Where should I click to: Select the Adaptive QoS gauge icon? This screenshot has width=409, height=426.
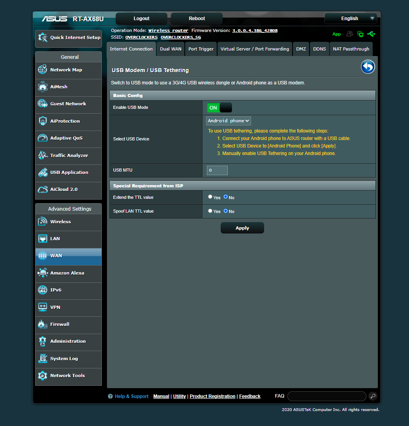point(43,138)
